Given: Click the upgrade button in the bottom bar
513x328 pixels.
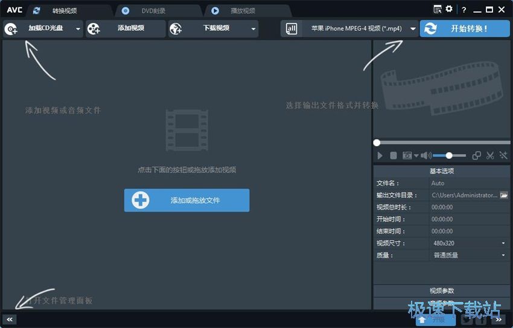Looking at the screenshot, I should (x=436, y=320).
